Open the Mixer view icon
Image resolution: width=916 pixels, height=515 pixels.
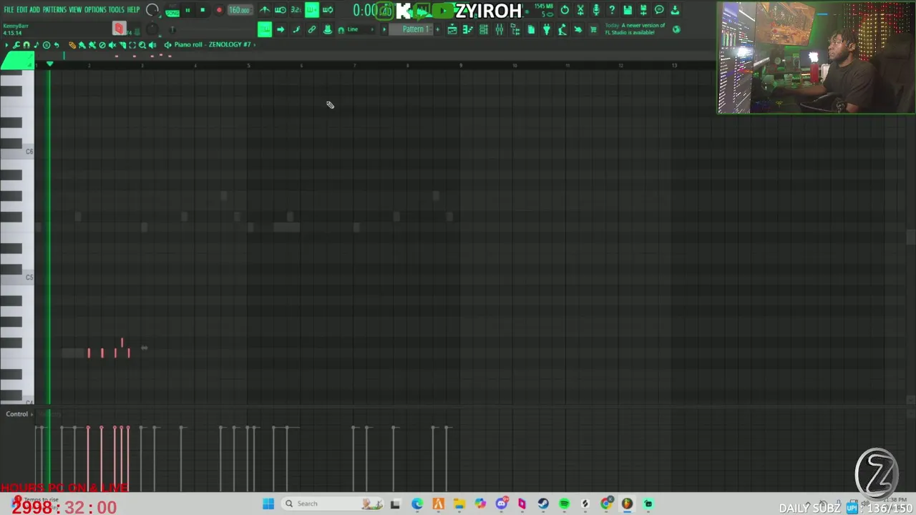pos(500,29)
